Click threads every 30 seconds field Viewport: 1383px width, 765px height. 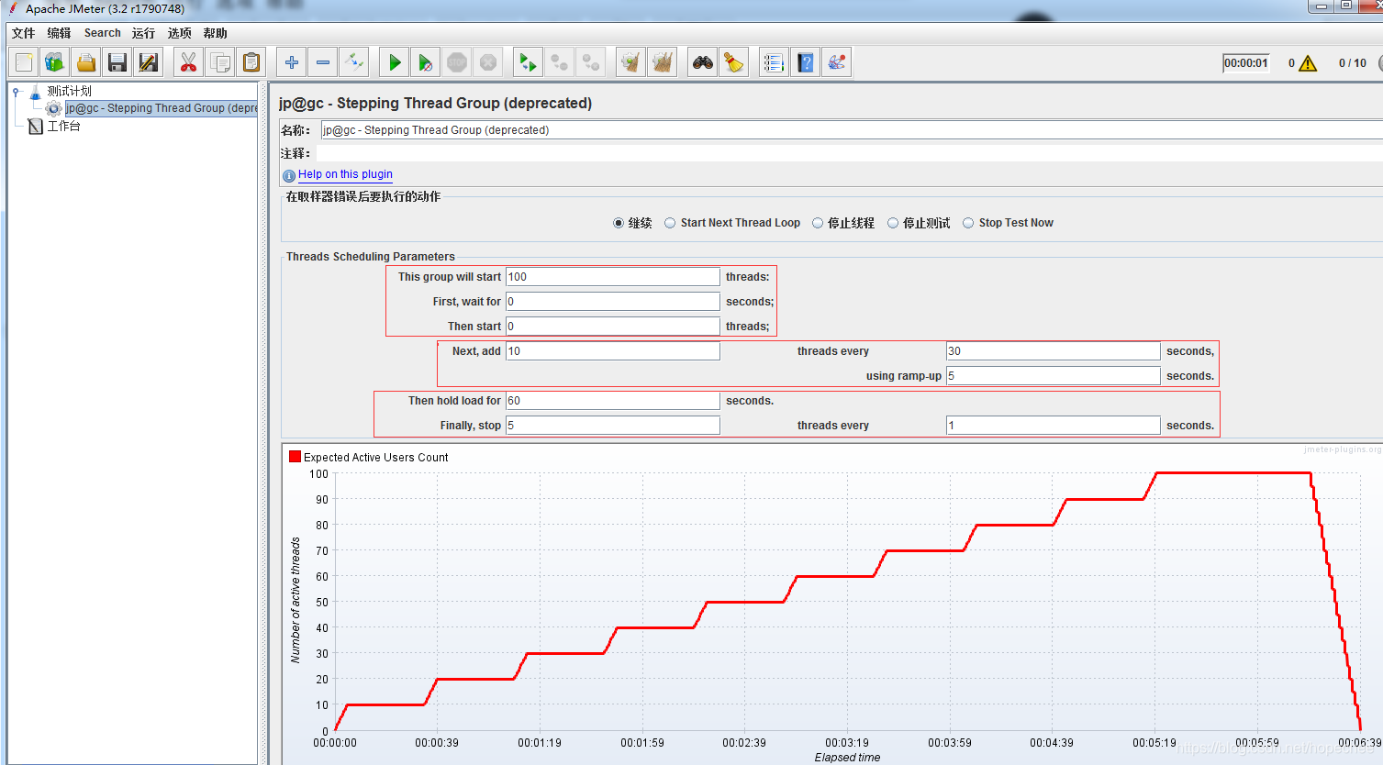pos(1054,351)
